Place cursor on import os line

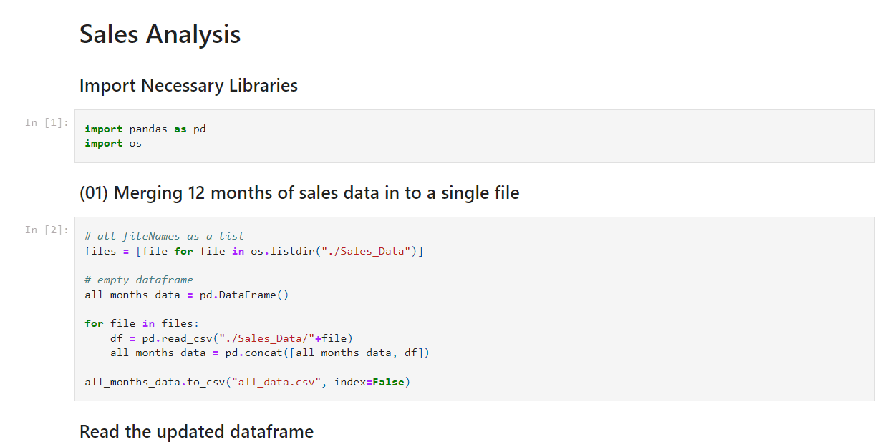pyautogui.click(x=113, y=143)
